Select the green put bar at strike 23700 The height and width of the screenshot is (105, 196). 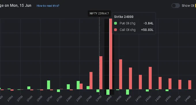tap(48, 85)
